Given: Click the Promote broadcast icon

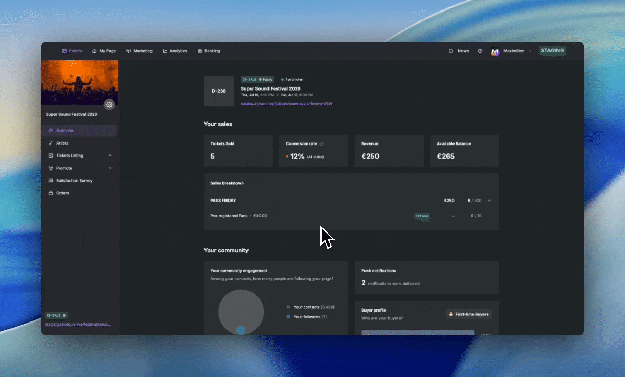Looking at the screenshot, I should [51, 168].
